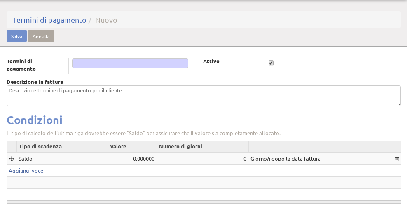Click the 0 number of days cell

pos(202,159)
